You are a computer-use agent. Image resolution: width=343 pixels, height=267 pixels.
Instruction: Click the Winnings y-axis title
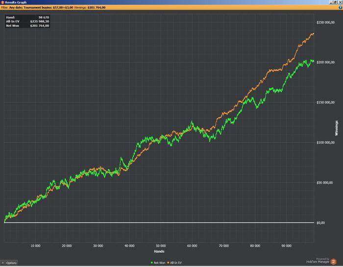pos(337,128)
